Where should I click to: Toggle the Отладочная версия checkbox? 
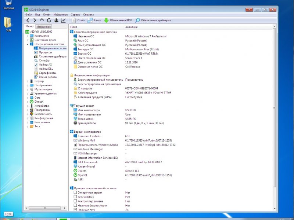(75, 192)
